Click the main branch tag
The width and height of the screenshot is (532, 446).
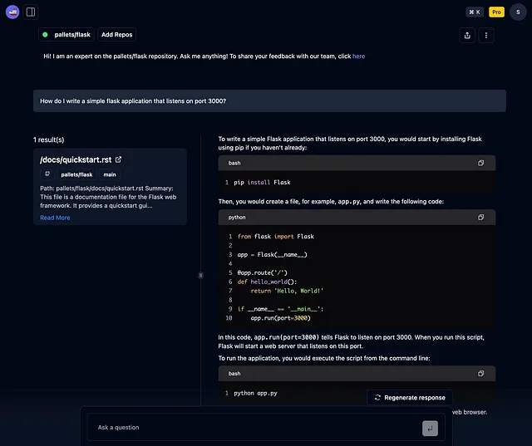click(x=110, y=174)
